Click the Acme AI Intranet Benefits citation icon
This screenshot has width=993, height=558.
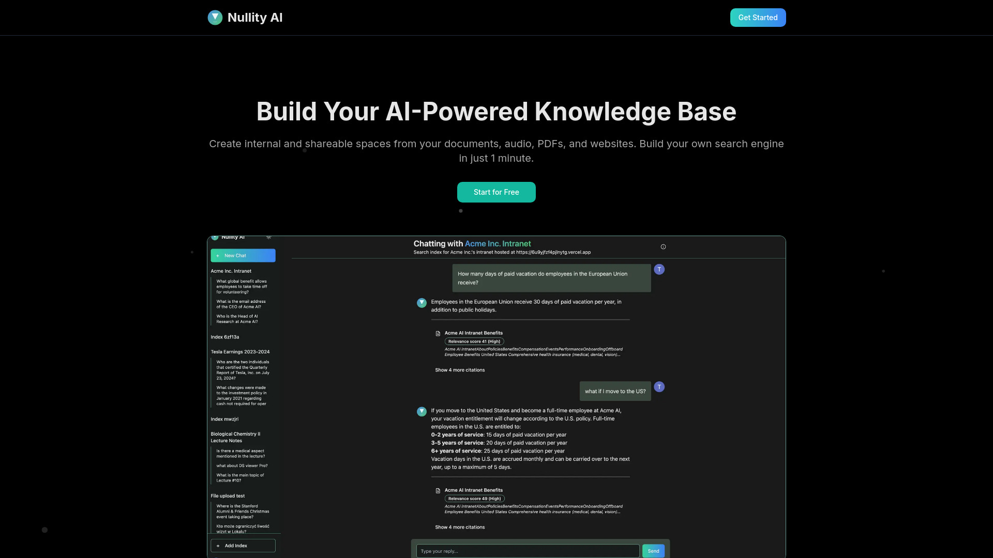click(438, 333)
